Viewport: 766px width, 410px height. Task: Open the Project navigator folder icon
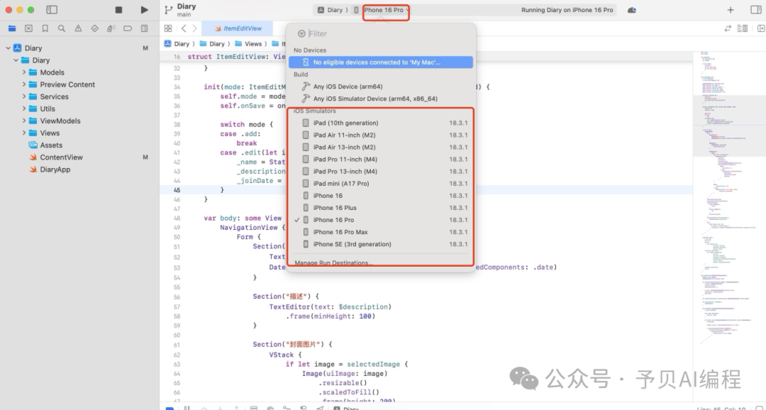[12, 29]
